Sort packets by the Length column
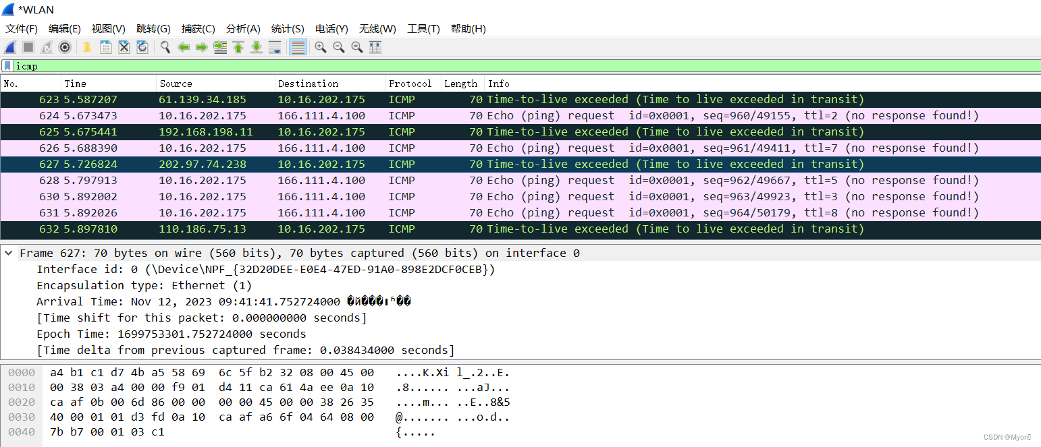The height and width of the screenshot is (447, 1041). [462, 84]
